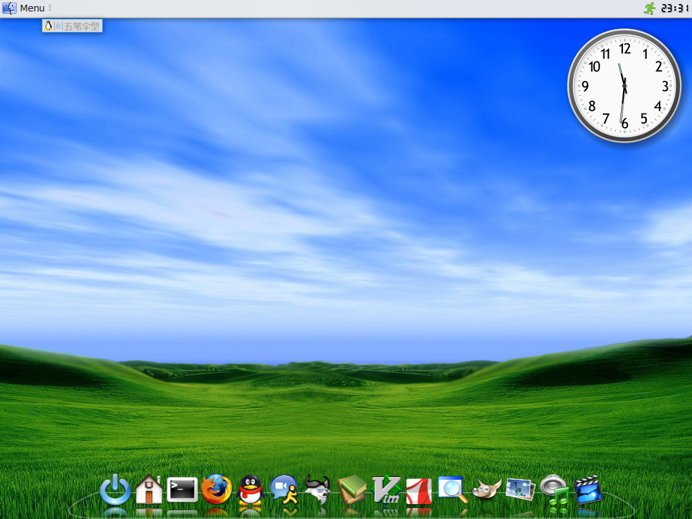Click the green running man panel icon
The height and width of the screenshot is (519, 692).
(x=649, y=8)
